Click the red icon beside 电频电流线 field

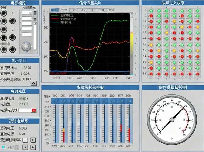point(34,110)
